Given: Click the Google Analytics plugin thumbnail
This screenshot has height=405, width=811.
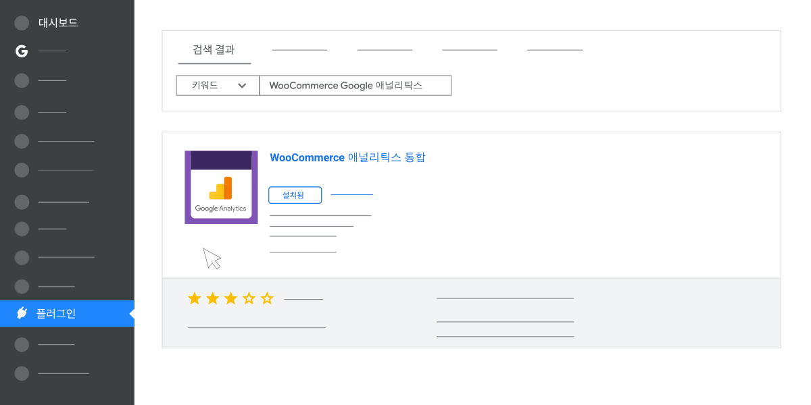Looking at the screenshot, I should click(221, 187).
